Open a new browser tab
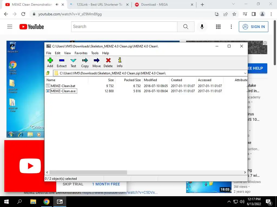277x207 pixels. (202, 5)
